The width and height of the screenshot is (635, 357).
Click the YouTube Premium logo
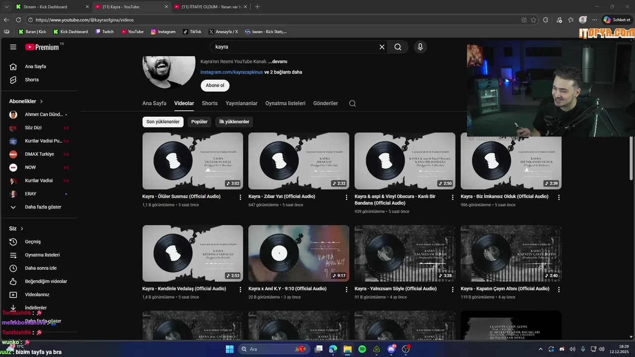pos(42,47)
